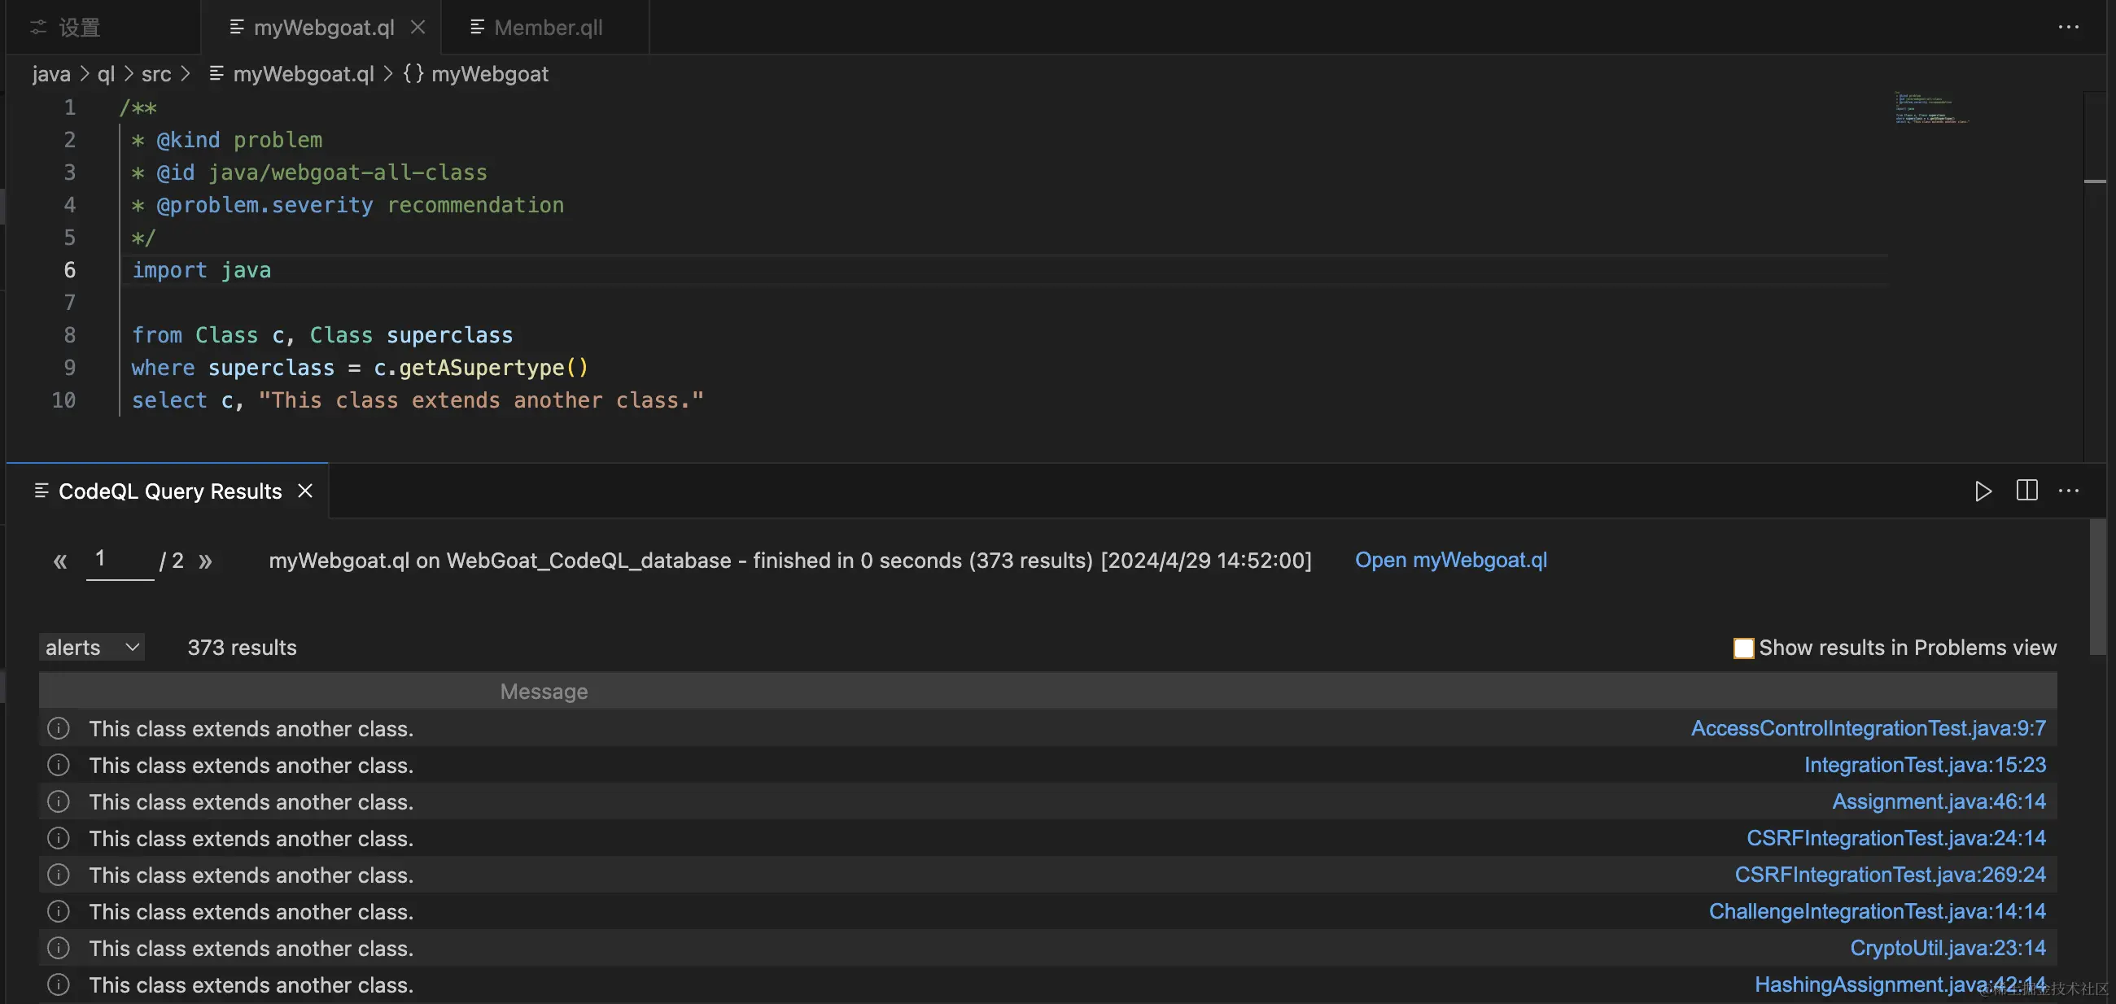Click info icon for AccessControlIntegrationTest row
This screenshot has height=1004, width=2116.
[x=59, y=728]
